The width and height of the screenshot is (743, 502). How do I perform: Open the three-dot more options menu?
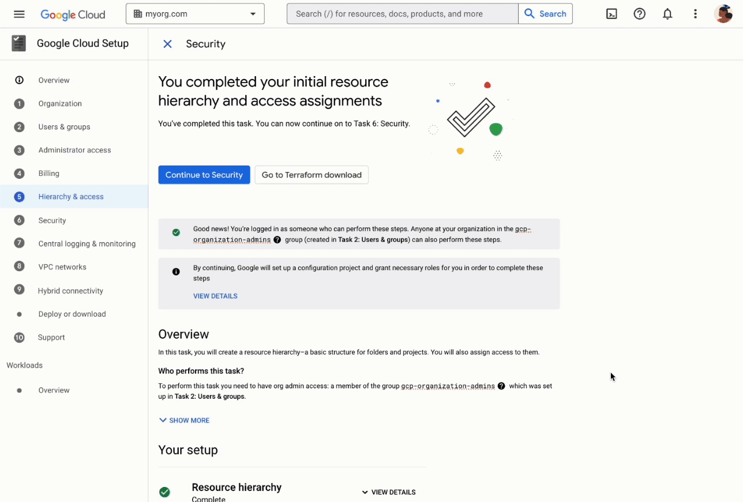[x=695, y=14]
